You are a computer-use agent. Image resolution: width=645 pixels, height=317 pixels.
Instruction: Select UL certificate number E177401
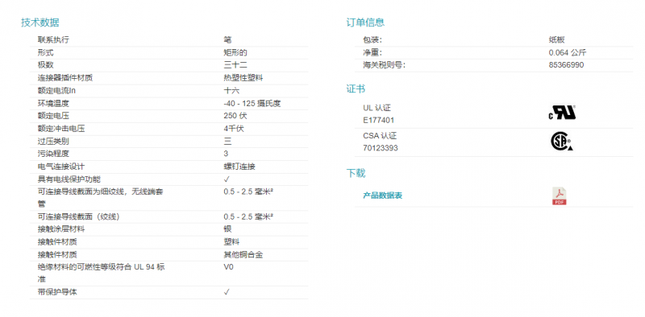pyautogui.click(x=378, y=121)
